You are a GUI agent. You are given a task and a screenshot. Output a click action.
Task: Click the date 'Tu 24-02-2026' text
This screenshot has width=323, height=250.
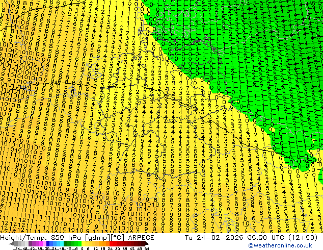coord(214,238)
